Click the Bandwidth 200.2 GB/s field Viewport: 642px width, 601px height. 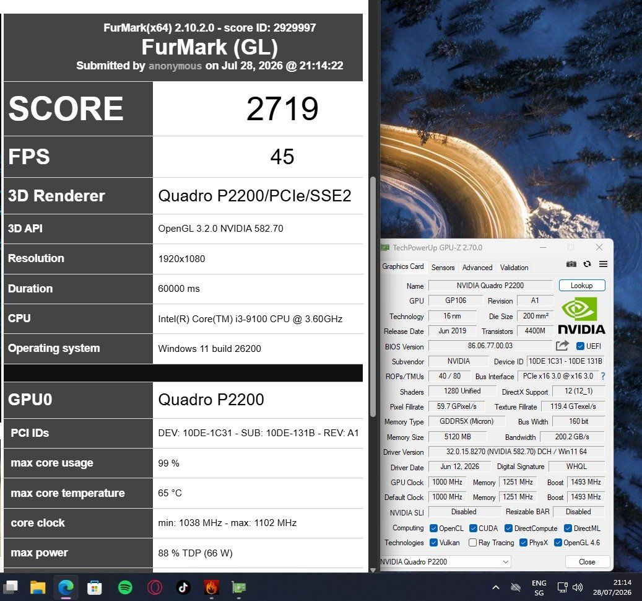572,437
